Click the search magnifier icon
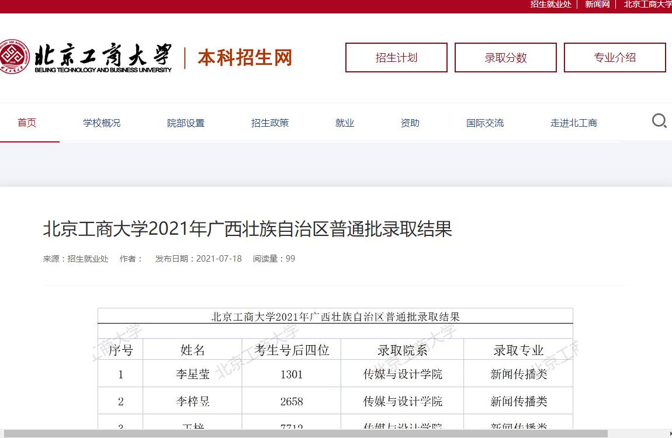The height and width of the screenshot is (438, 672). click(659, 121)
